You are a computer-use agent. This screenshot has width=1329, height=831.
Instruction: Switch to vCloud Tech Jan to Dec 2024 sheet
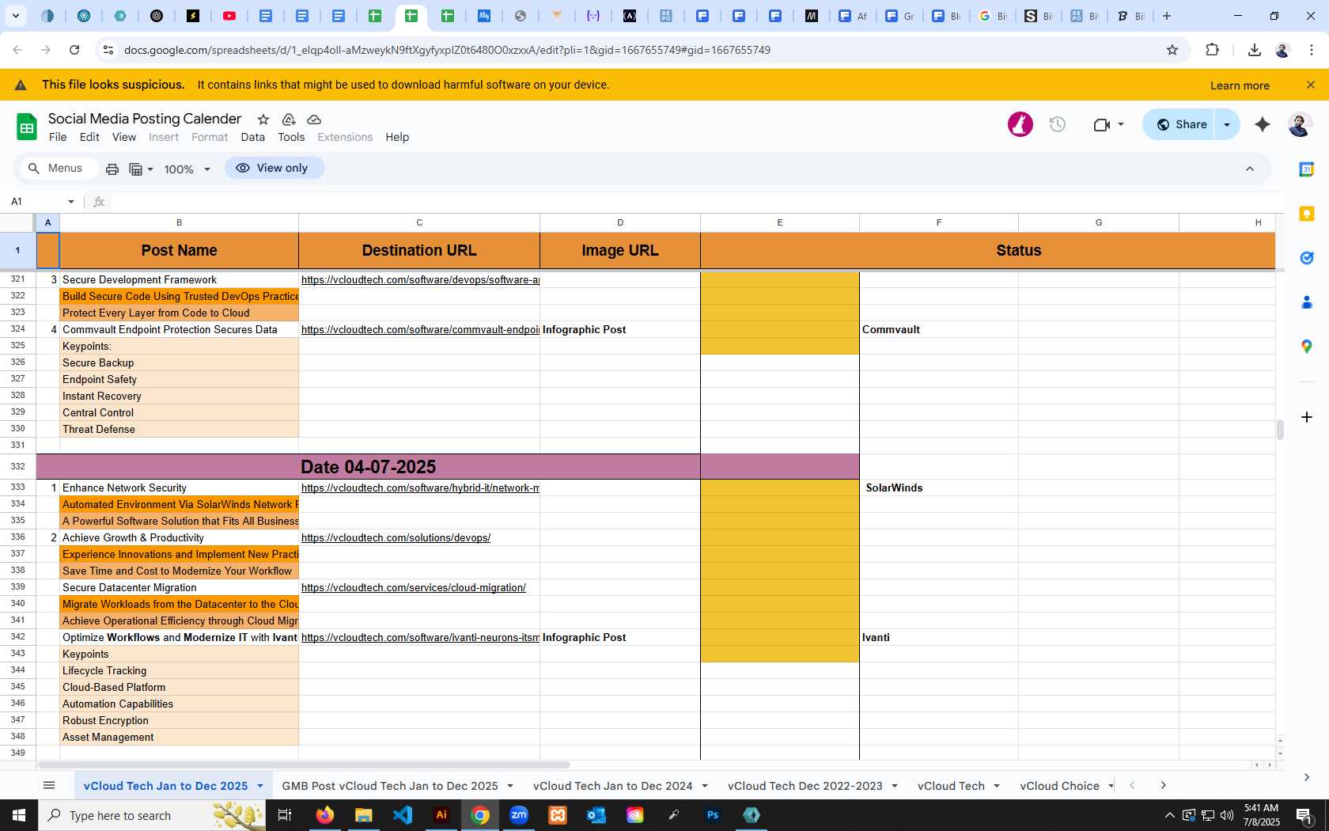[612, 786]
